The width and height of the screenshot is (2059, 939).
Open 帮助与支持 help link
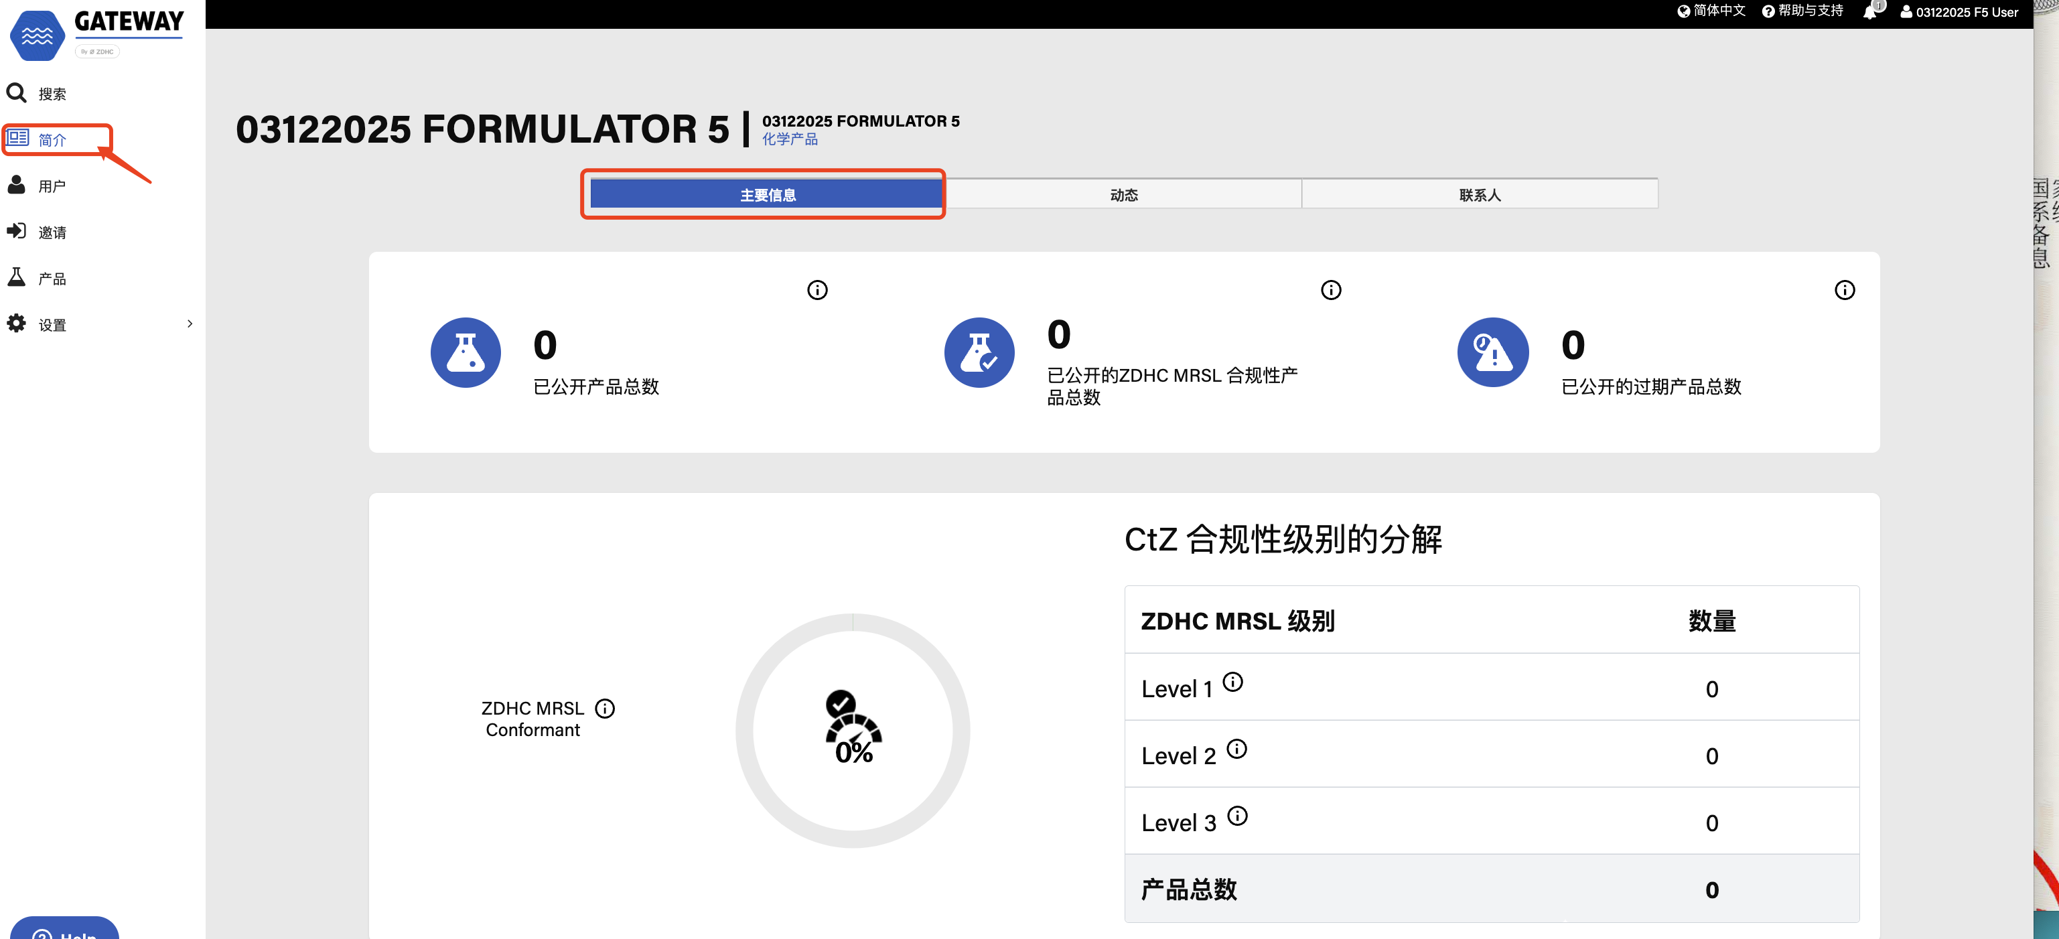[x=1803, y=11]
